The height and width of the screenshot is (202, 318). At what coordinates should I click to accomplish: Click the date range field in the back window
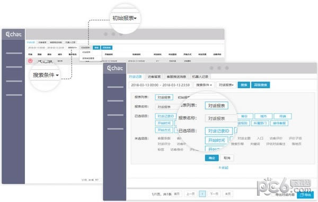(x=46, y=48)
